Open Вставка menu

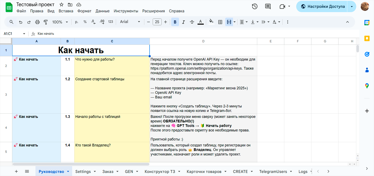66,11
